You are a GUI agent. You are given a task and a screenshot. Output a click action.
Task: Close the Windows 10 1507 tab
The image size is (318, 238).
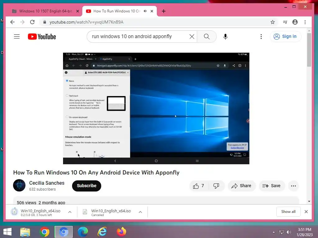[x=77, y=11]
